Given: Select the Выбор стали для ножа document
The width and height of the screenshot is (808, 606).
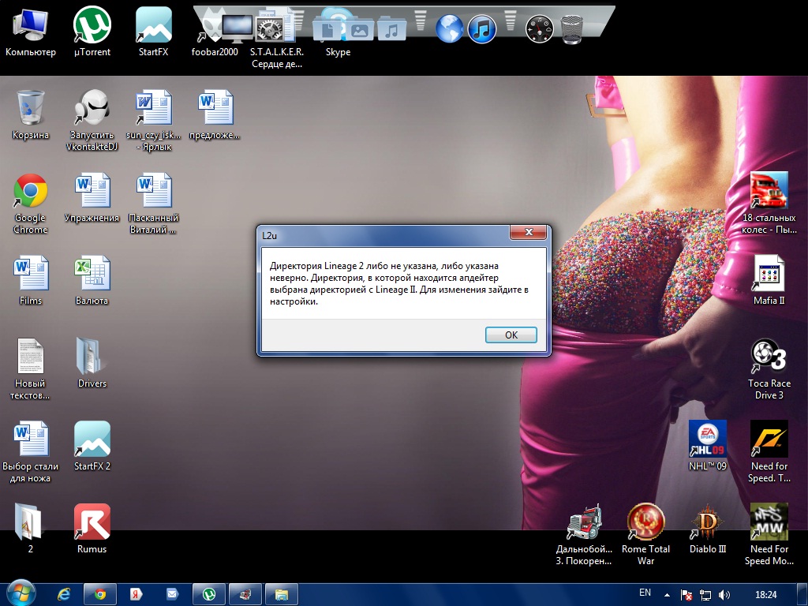Looking at the screenshot, I should point(31,451).
